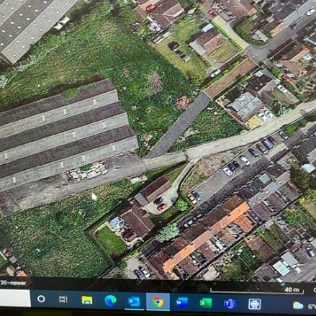Viewport: 316px width, 316px height.
Task: Click the Cortana circle icon
Action: [x=41, y=299]
